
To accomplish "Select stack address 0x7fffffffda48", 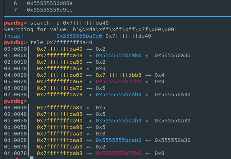I will [60, 55].
